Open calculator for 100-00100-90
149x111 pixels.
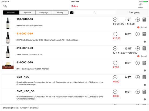(144, 20)
